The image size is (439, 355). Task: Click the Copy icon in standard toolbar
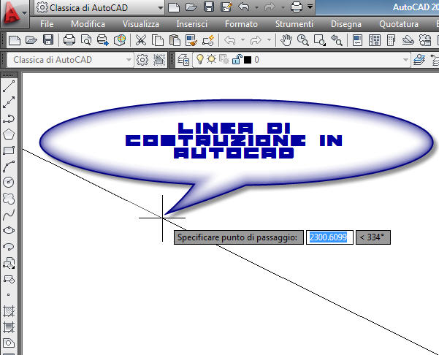[158, 40]
